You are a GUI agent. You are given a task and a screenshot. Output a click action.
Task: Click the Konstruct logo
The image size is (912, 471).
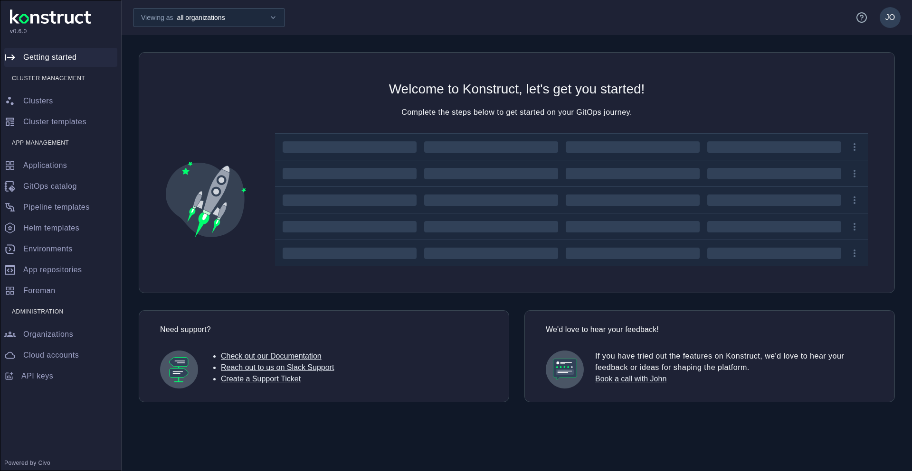(50, 18)
